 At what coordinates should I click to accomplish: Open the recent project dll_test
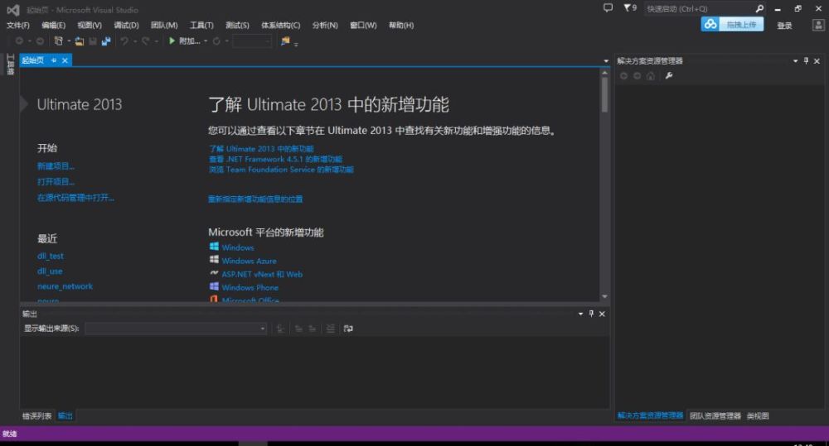coord(51,257)
